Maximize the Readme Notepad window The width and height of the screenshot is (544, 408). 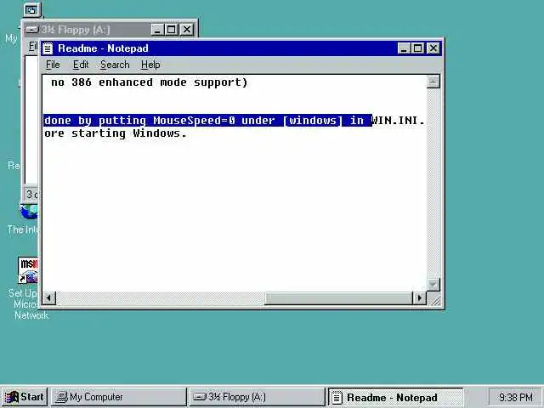click(417, 48)
